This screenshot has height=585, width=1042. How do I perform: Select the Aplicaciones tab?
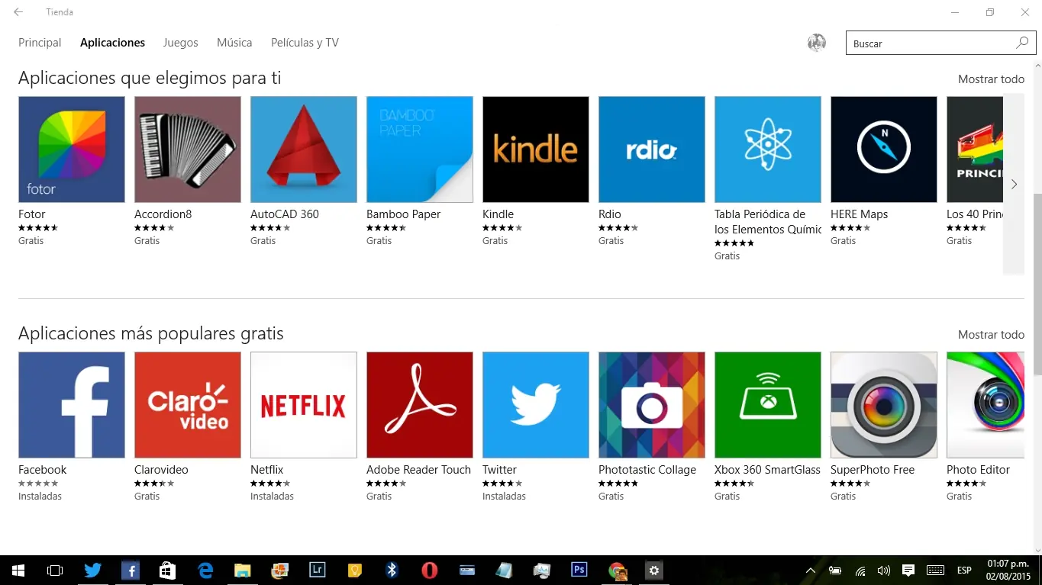click(x=112, y=43)
